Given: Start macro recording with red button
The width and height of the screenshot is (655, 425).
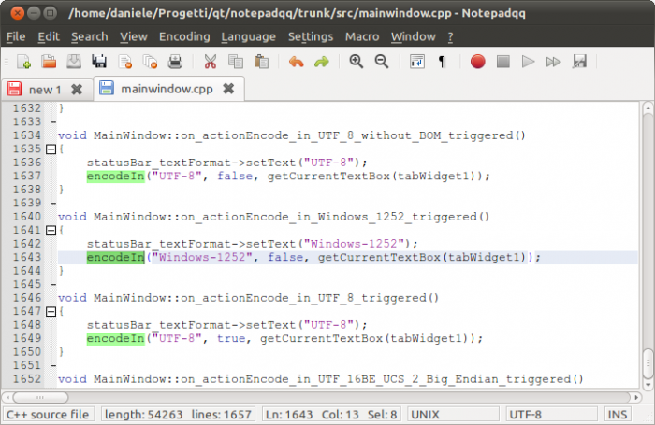Looking at the screenshot, I should tap(477, 62).
